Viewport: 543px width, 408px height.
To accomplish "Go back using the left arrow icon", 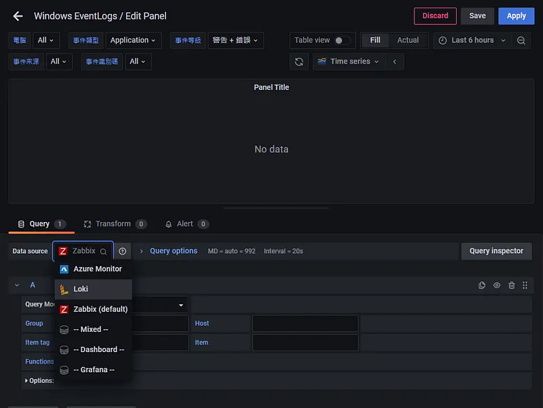I will [x=18, y=16].
